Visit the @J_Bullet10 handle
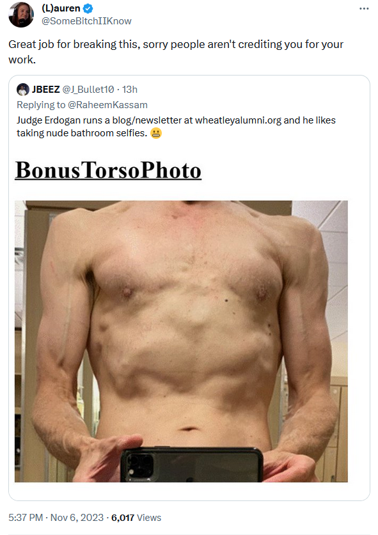 pyautogui.click(x=88, y=90)
